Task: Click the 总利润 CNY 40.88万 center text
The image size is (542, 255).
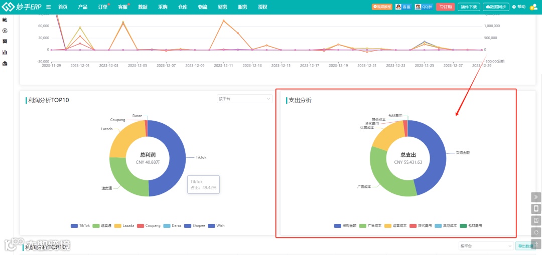Action: click(148, 158)
